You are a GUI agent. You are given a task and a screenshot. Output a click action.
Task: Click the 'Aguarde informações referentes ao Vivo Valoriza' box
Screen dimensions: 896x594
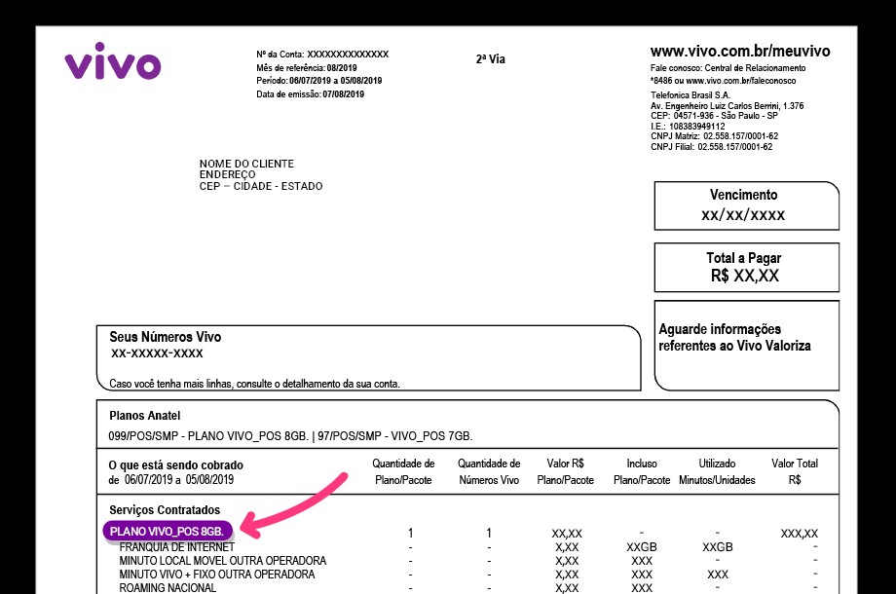click(x=746, y=345)
